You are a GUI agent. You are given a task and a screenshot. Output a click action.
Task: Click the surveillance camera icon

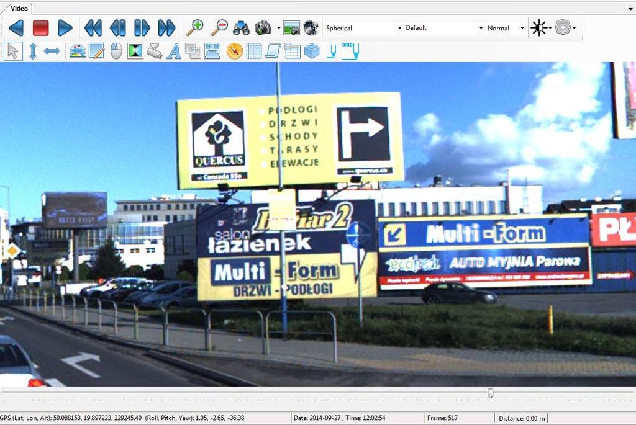155,51
